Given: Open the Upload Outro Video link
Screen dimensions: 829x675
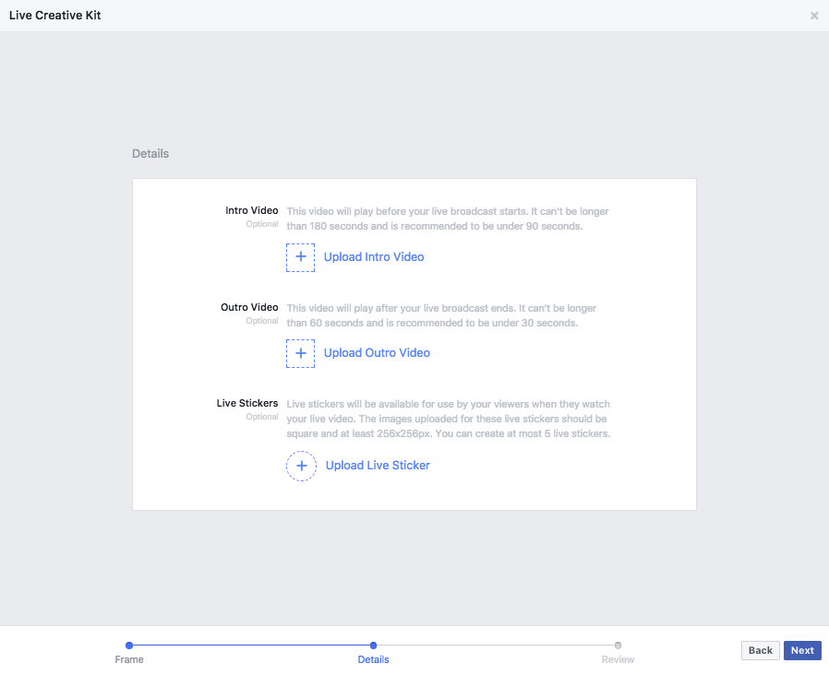Looking at the screenshot, I should 377,353.
